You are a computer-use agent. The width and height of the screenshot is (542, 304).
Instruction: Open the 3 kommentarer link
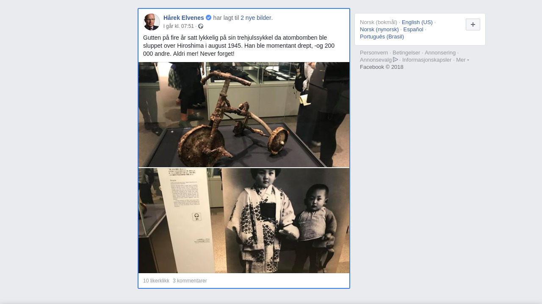pyautogui.click(x=190, y=281)
